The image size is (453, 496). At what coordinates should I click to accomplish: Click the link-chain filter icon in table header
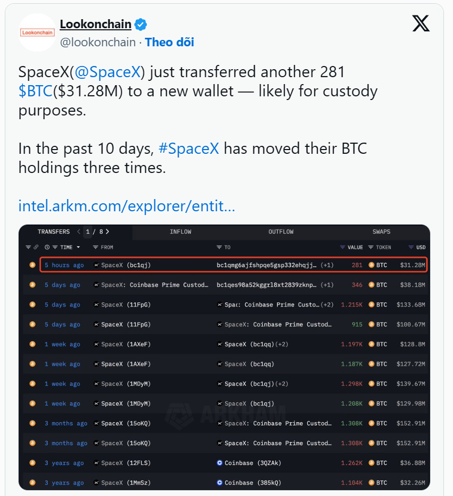[x=36, y=247]
